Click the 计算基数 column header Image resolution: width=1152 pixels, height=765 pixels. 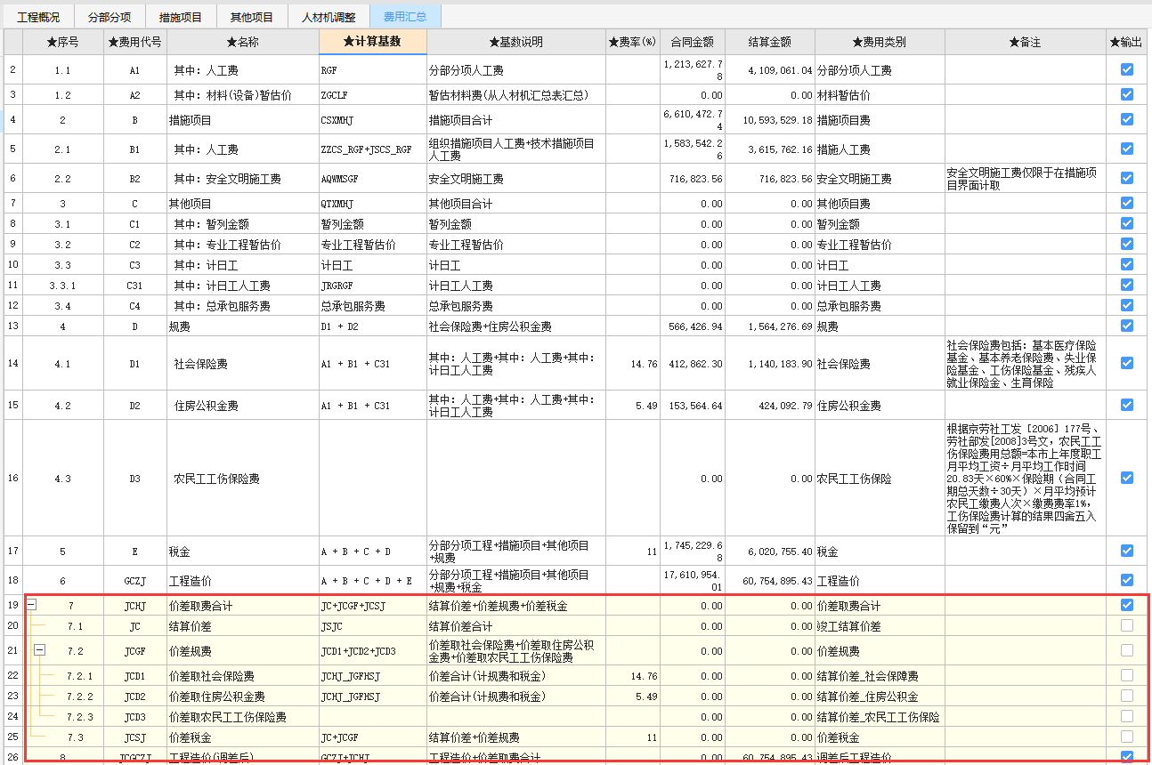coord(372,42)
